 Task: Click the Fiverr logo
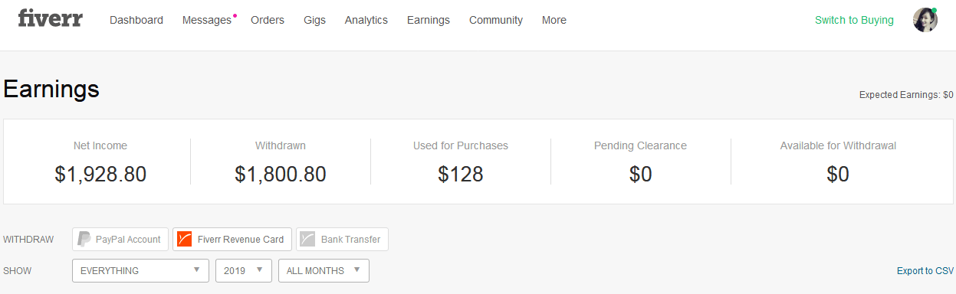pyautogui.click(x=51, y=18)
